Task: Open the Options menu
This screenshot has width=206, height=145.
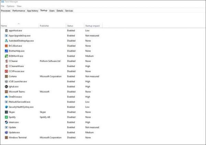Action: [10, 6]
